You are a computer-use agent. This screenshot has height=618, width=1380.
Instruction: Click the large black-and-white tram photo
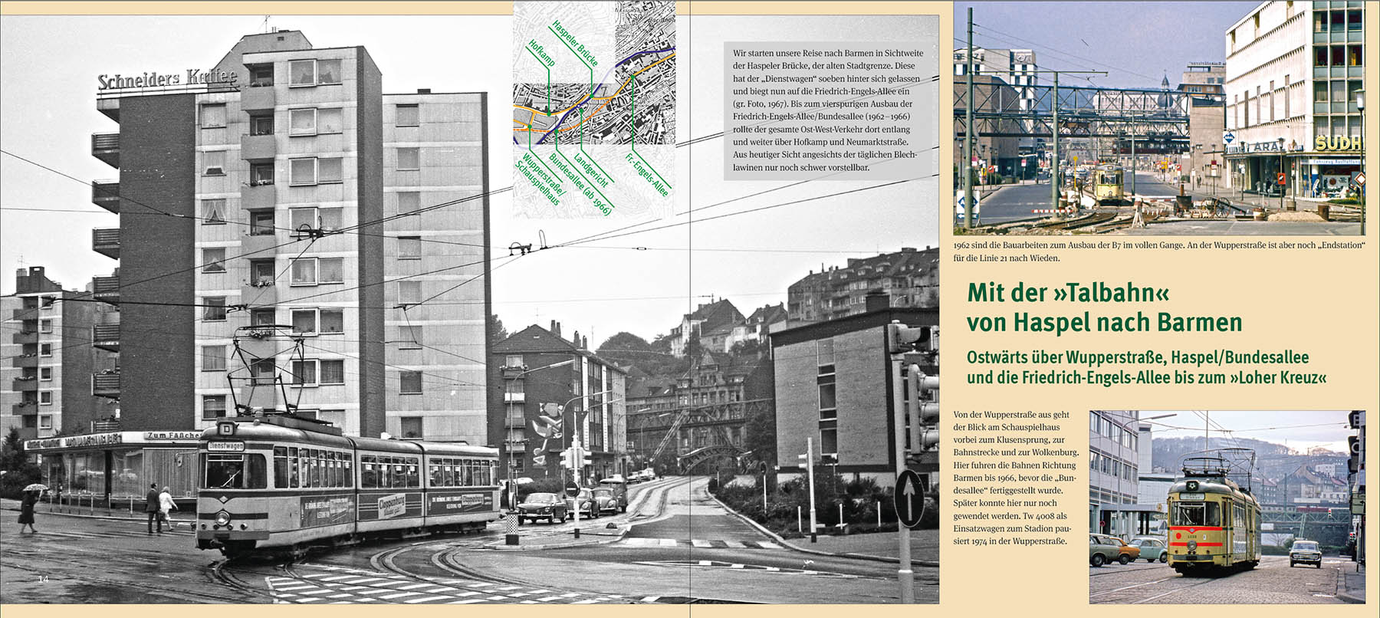pos(469,309)
